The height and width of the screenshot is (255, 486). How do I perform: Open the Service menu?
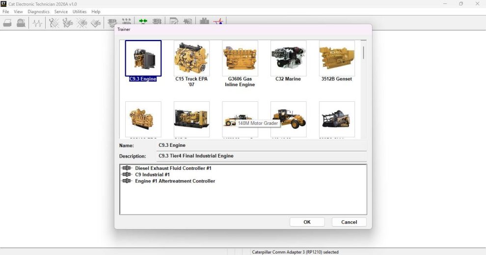point(61,11)
